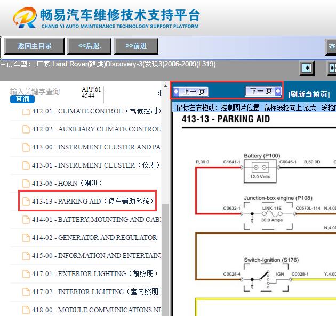Go to previous page with 上一页
The image size is (336, 316).
[x=191, y=92]
